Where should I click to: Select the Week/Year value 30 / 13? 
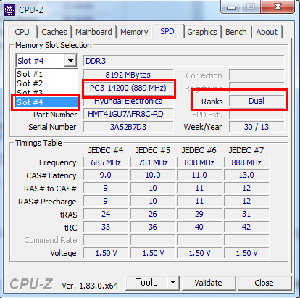pyautogui.click(x=257, y=127)
